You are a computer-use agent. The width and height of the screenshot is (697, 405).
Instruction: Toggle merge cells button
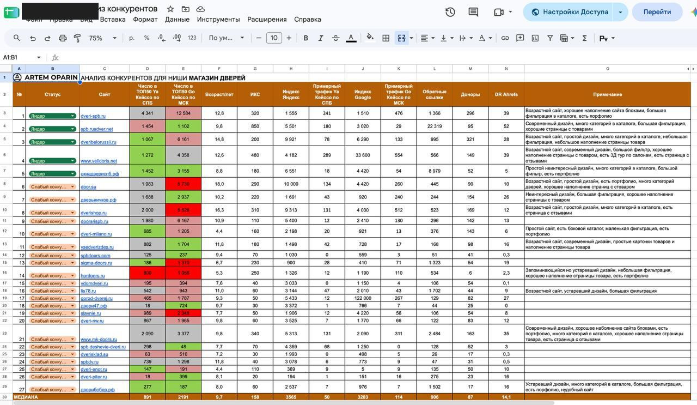(x=401, y=38)
